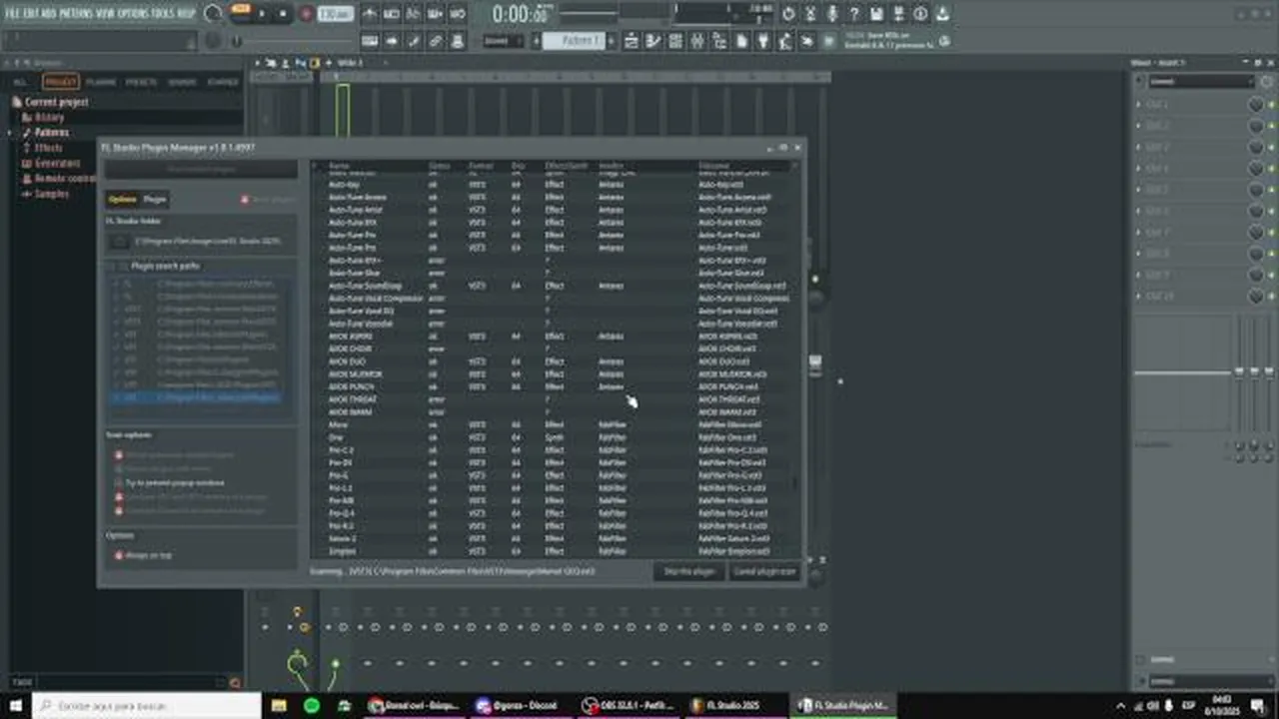
Task: Open the snap dropdown in the toolbar
Action: [x=503, y=41]
